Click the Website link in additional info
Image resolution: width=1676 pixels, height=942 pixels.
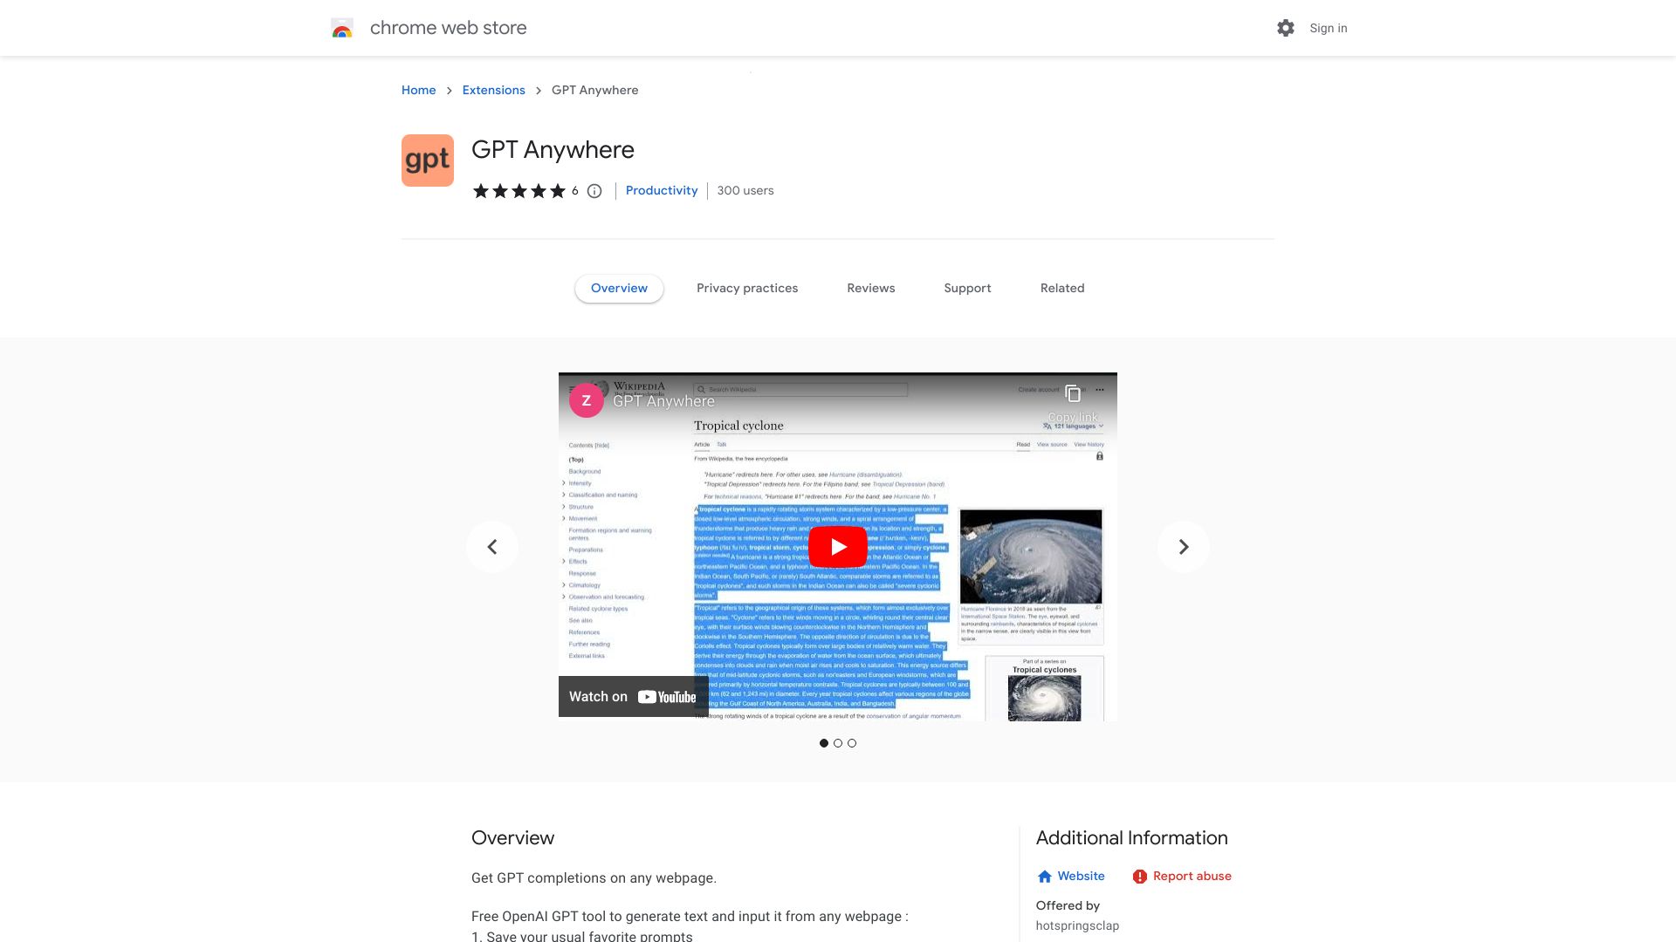pyautogui.click(x=1080, y=876)
